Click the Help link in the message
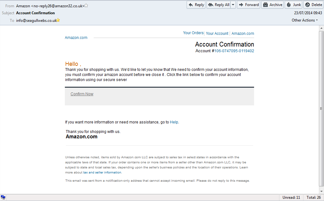Viewport: 324px width, 201px height. point(174,122)
